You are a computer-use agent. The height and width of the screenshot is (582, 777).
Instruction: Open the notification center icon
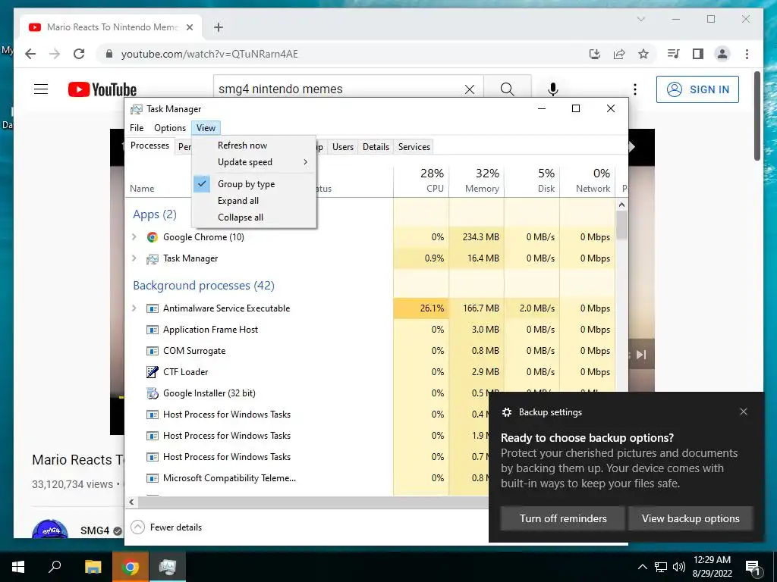753,567
